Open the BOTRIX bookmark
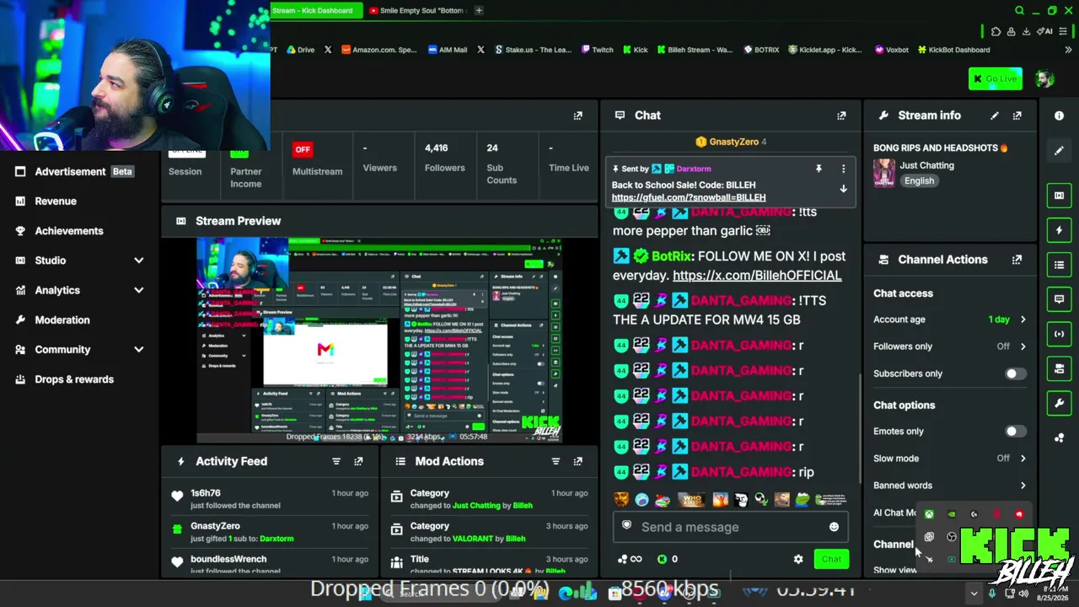The width and height of the screenshot is (1079, 607). tap(761, 50)
